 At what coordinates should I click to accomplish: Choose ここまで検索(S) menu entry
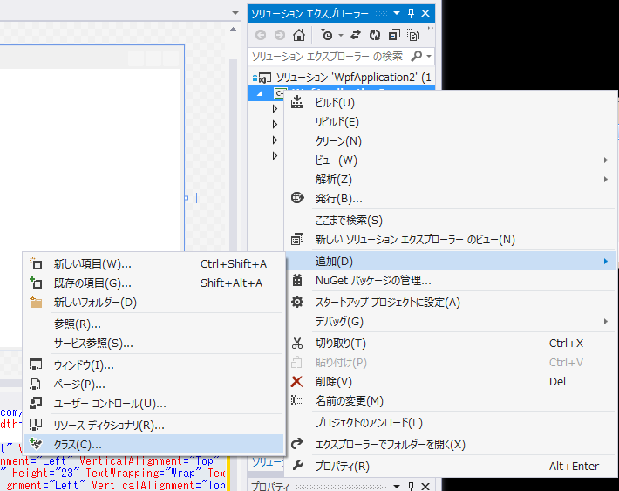tap(451, 221)
